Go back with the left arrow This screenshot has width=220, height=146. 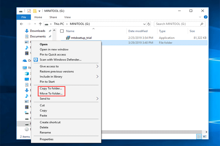click(22, 24)
